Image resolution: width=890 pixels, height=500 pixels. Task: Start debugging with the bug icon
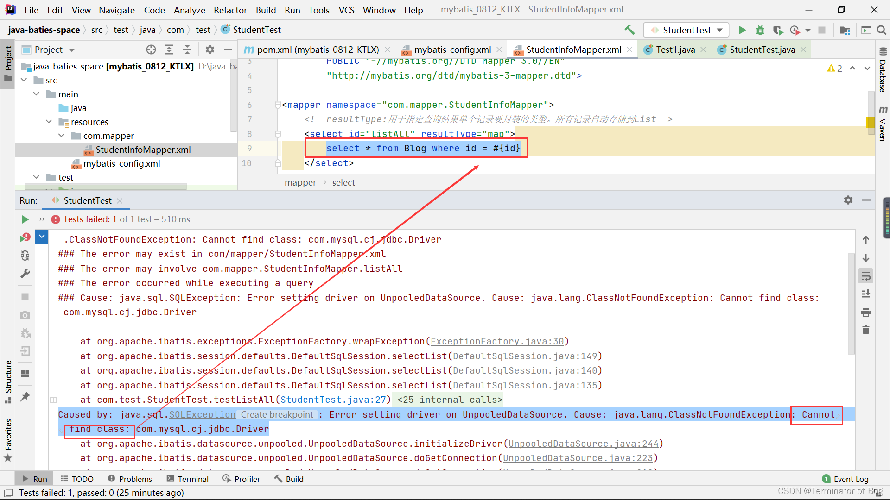pyautogui.click(x=760, y=30)
